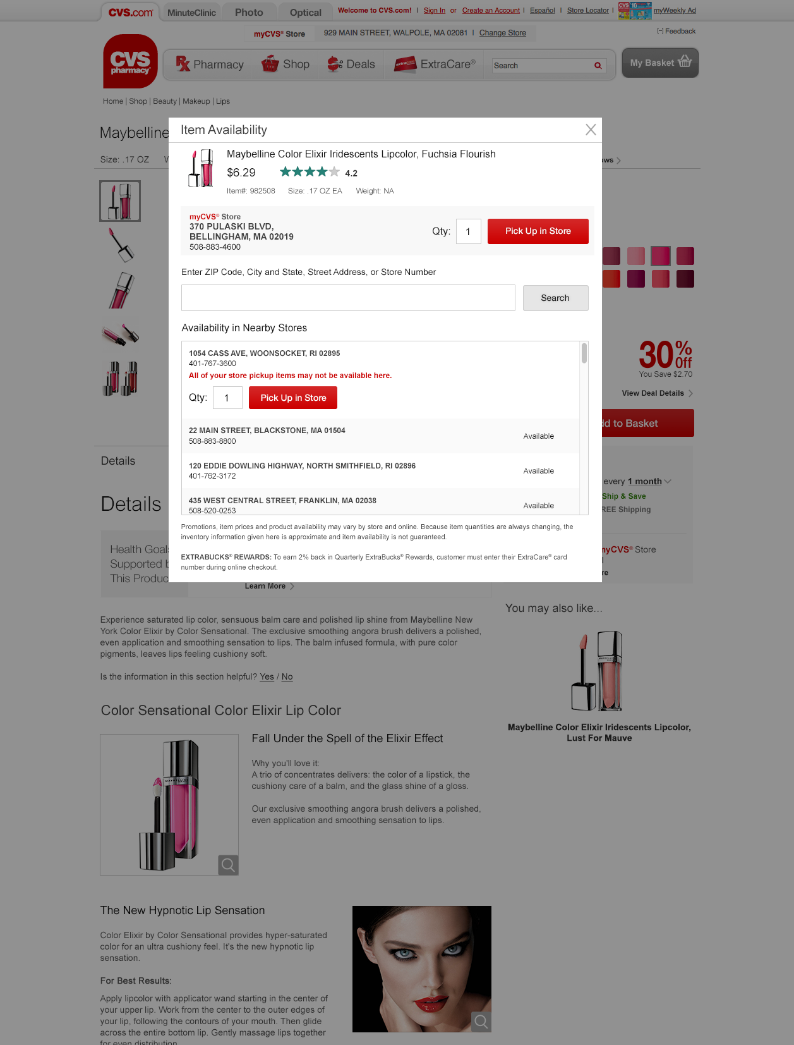The width and height of the screenshot is (794, 1045).
Task: Click the nearby stores list scrollbar
Action: tap(584, 353)
